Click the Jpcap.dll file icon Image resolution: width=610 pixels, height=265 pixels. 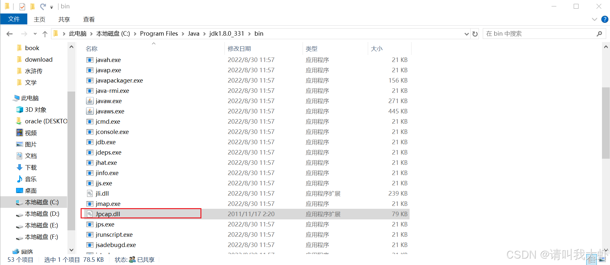click(x=90, y=214)
